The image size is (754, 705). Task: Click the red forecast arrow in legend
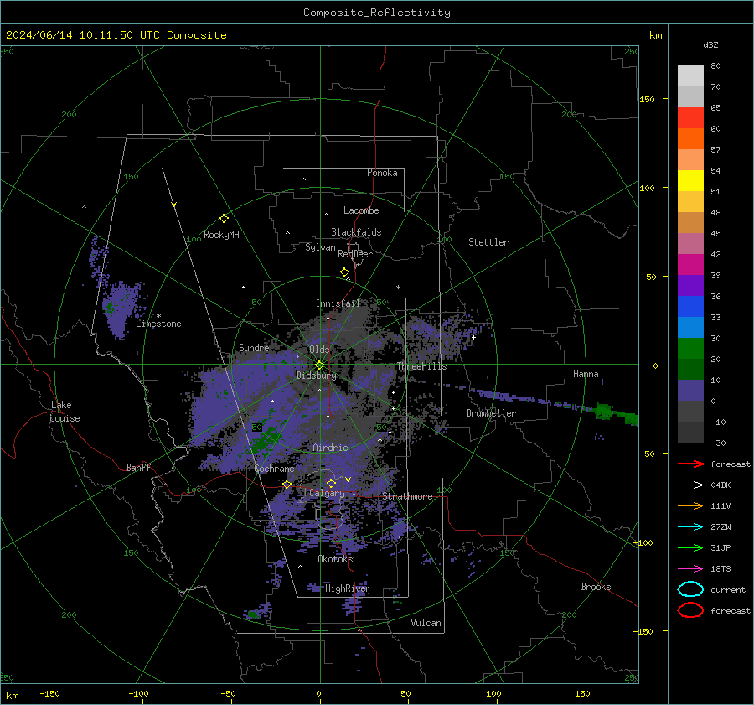click(x=690, y=464)
